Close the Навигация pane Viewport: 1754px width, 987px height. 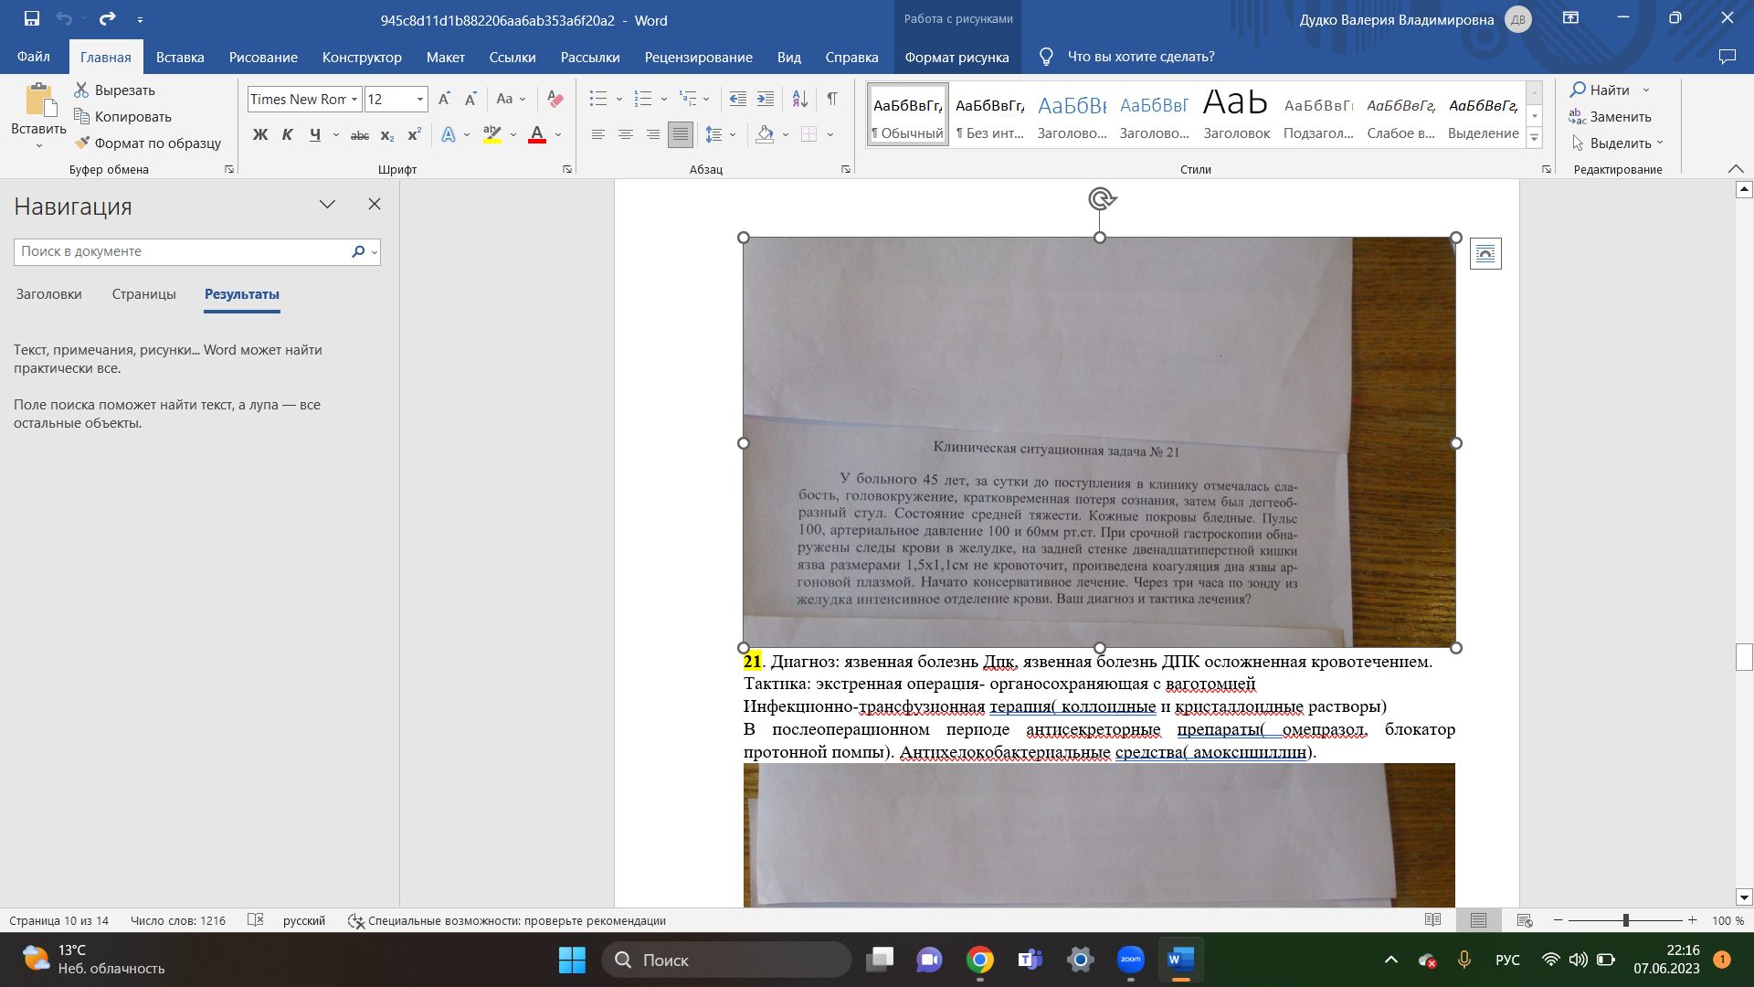(375, 204)
